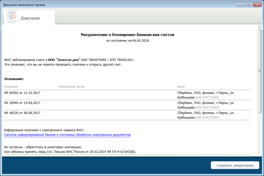Select decision № 48330 от 09.08.2017

click(22, 113)
